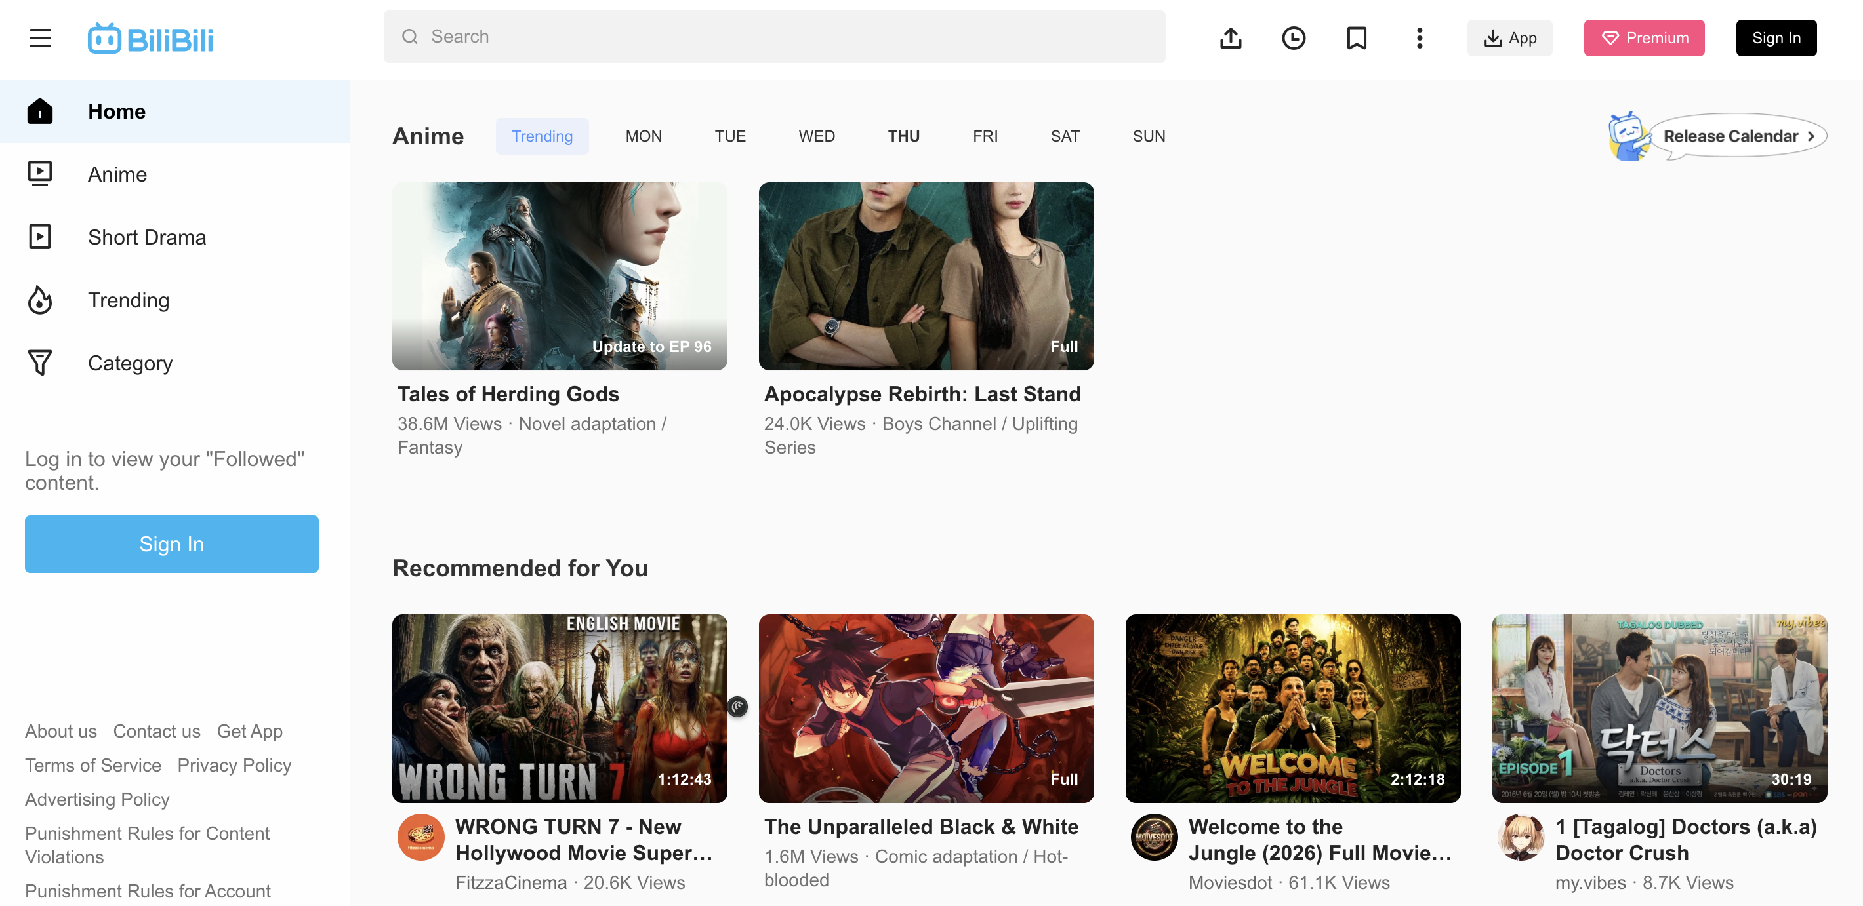Click the Short Drama sidebar icon
Image resolution: width=1863 pixels, height=906 pixels.
pos(40,237)
